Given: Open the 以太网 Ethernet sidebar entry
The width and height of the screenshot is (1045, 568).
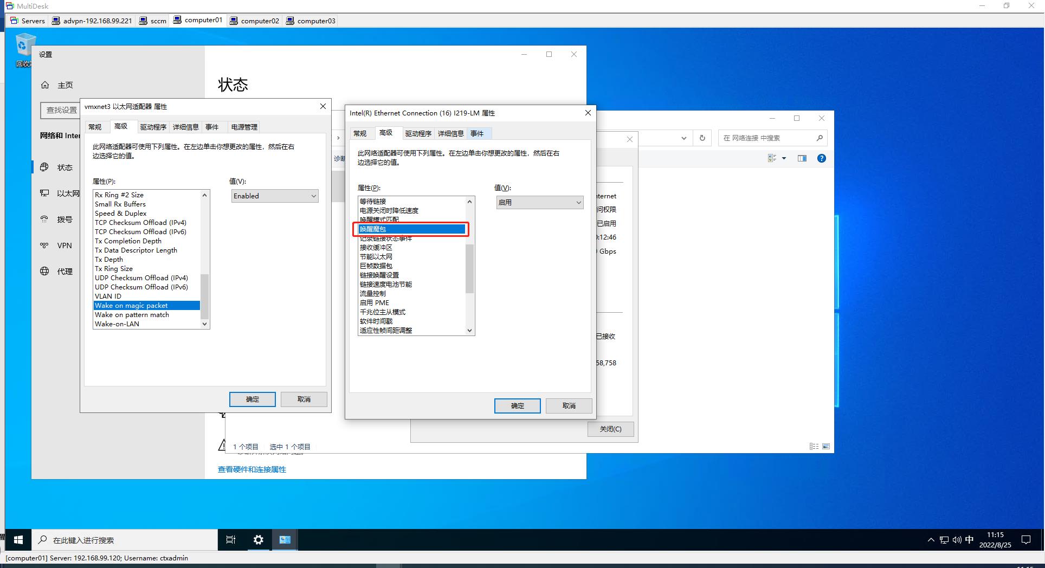Looking at the screenshot, I should click(60, 193).
